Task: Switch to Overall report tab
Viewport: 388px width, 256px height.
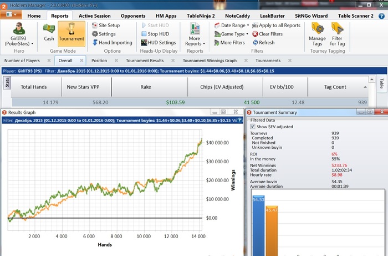Action: (x=65, y=61)
